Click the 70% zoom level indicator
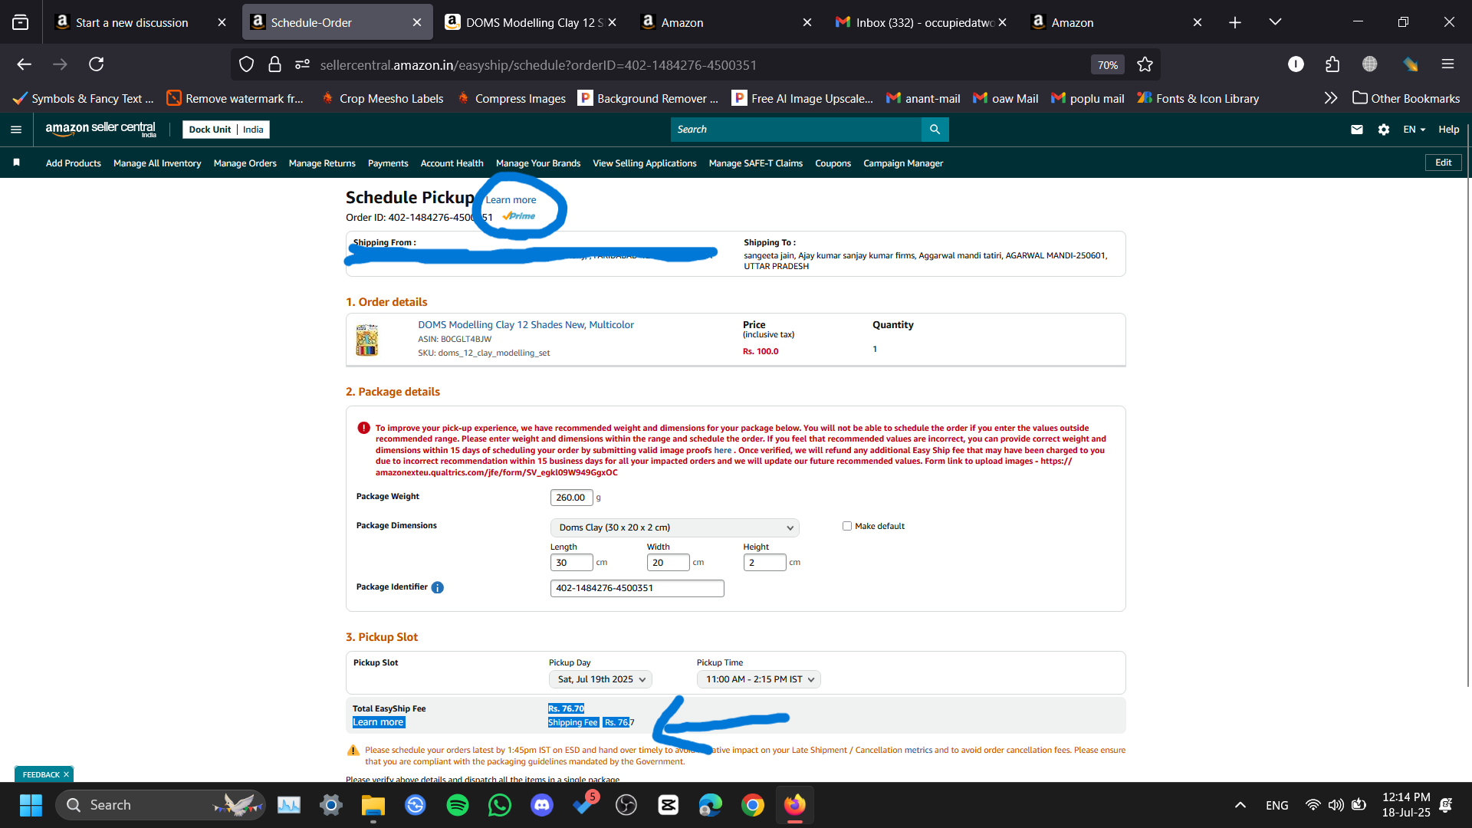This screenshot has width=1472, height=828. click(1107, 65)
